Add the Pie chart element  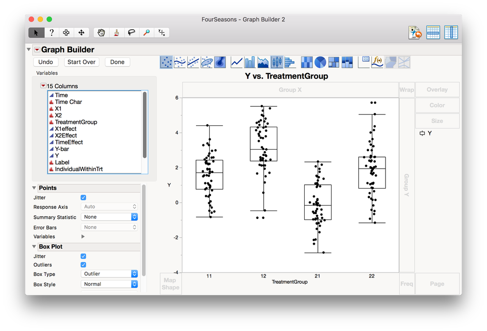[320, 62]
